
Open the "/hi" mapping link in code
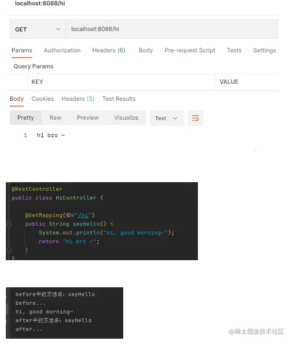point(83,215)
